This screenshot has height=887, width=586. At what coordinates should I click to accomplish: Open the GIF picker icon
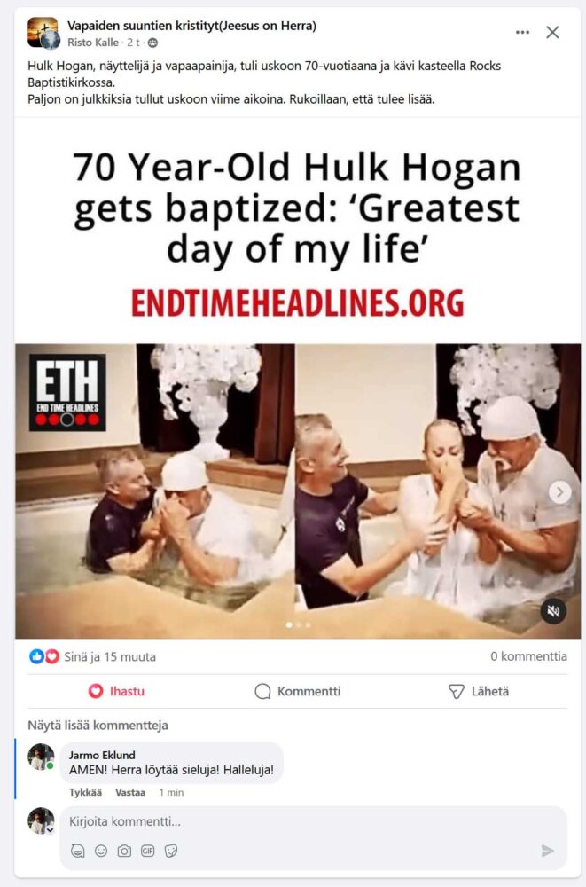[148, 851]
